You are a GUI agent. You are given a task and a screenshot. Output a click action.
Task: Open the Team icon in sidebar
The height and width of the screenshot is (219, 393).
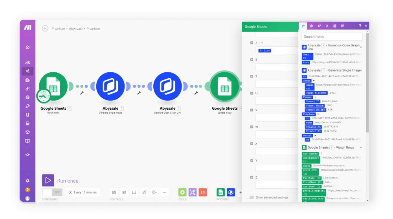click(28, 62)
